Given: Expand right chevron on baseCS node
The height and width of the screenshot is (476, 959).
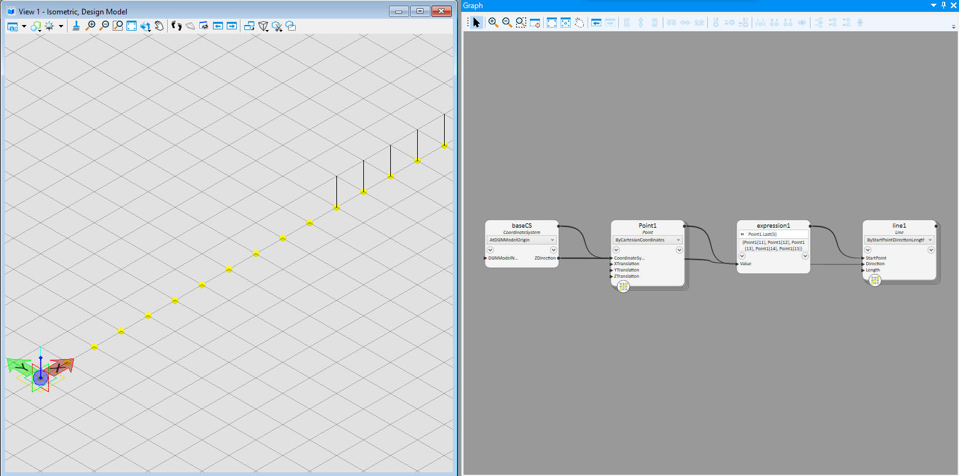Looking at the screenshot, I should pyautogui.click(x=553, y=250).
